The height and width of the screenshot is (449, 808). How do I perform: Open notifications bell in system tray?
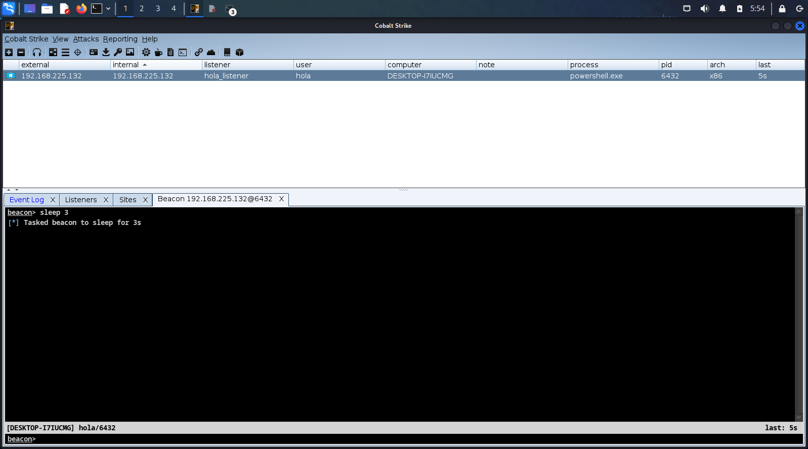[x=722, y=9]
